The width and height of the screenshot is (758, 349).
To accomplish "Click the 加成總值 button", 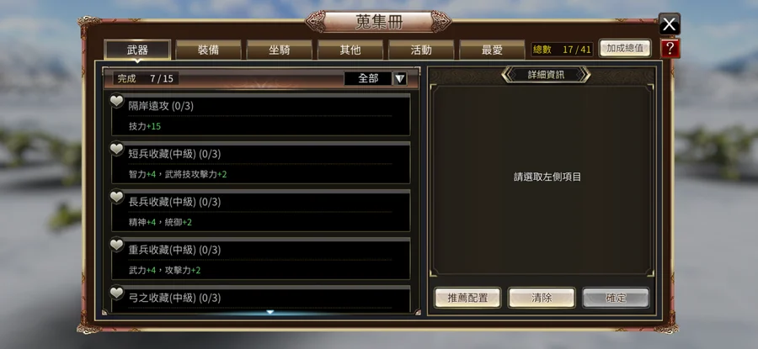I will (625, 48).
